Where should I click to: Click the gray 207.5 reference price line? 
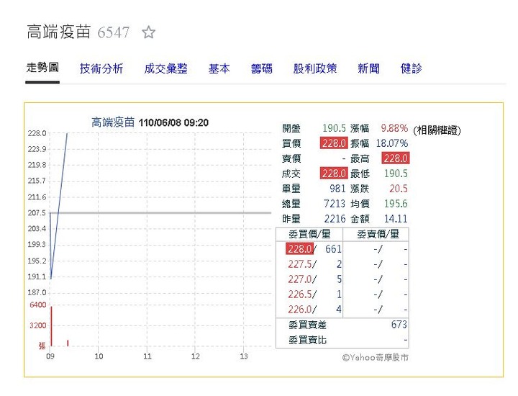(x=160, y=213)
